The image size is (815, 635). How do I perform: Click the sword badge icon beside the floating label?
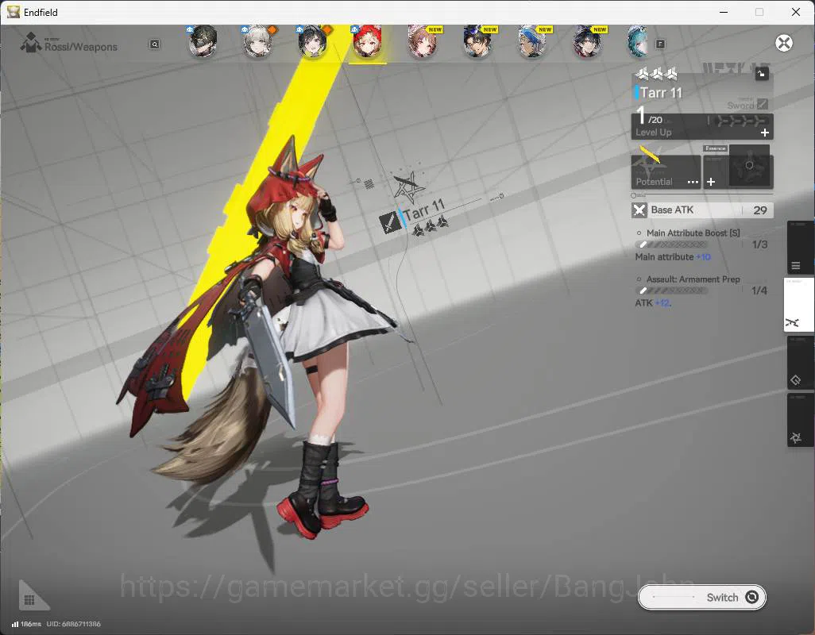tap(389, 223)
